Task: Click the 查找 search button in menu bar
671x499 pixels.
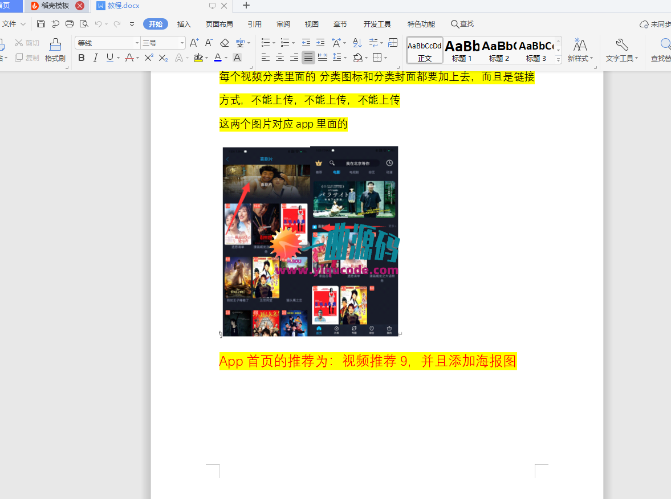Action: tap(462, 24)
